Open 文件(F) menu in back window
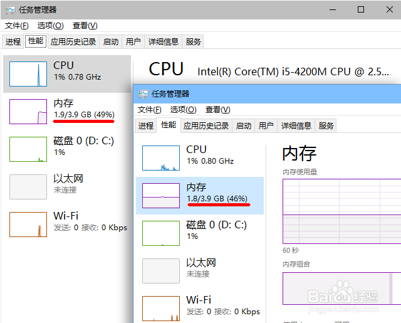 click(x=17, y=26)
